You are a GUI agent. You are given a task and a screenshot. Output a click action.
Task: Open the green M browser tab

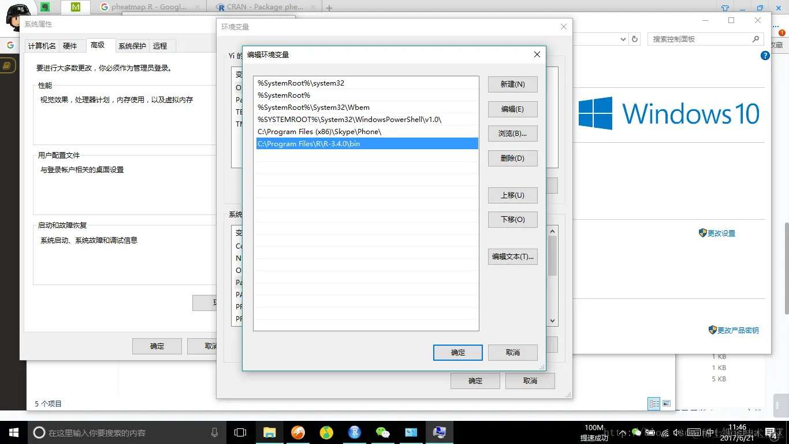click(76, 8)
